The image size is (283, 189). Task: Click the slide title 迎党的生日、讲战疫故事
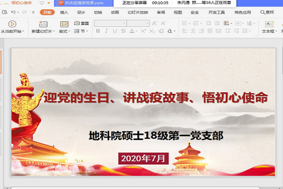pyautogui.click(x=156, y=97)
